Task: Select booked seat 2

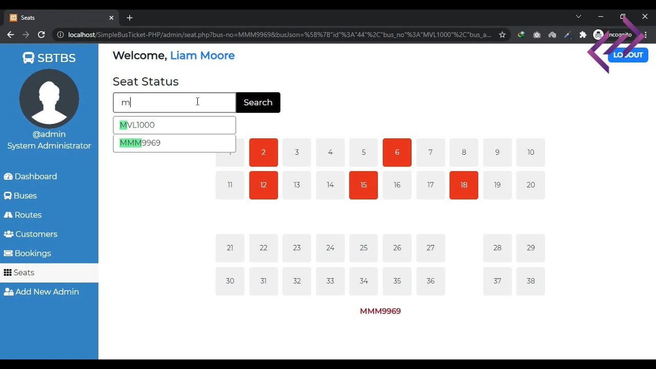Action: pos(263,152)
